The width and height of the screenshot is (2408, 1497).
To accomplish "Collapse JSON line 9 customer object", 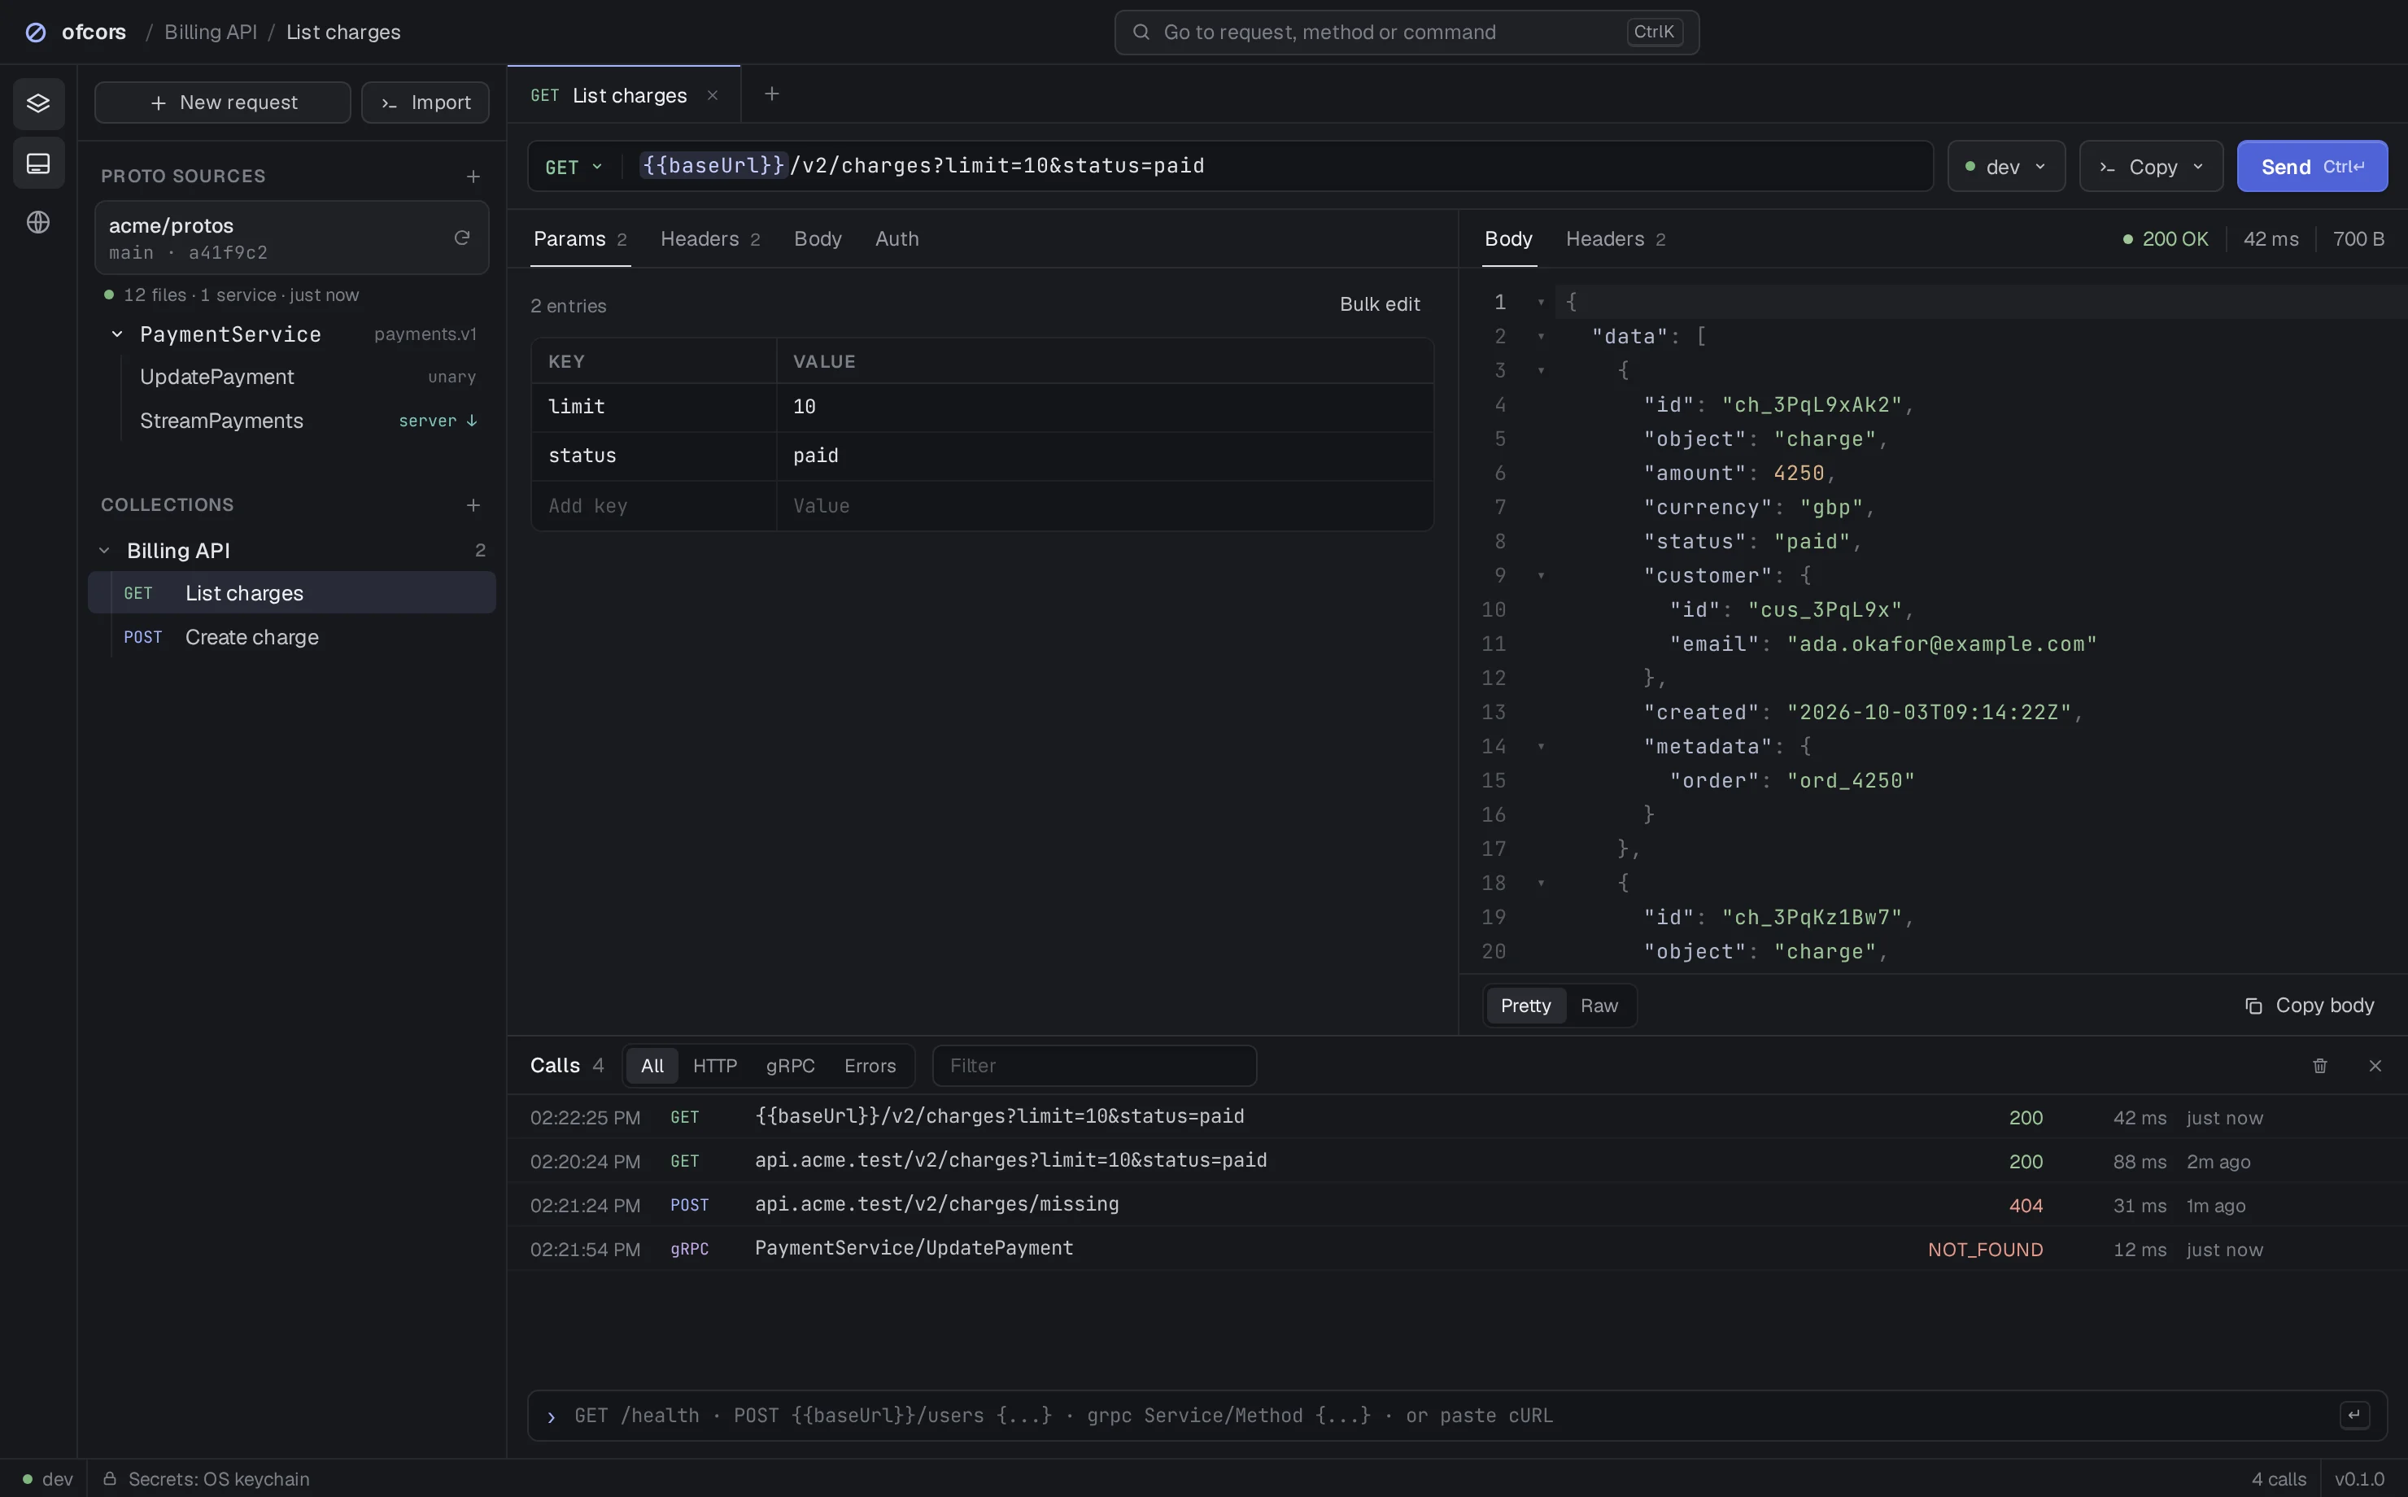I will tap(1541, 575).
